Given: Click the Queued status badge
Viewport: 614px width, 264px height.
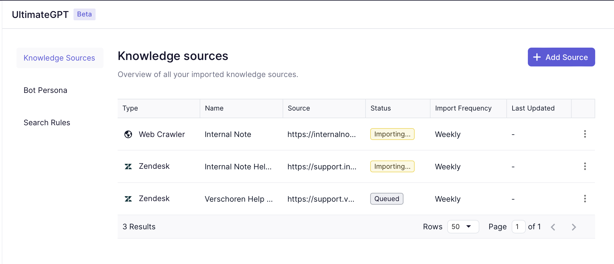Looking at the screenshot, I should point(386,199).
